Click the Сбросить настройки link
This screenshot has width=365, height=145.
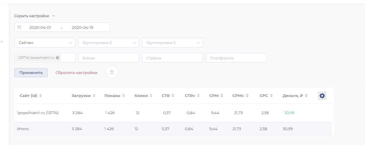[76, 72]
